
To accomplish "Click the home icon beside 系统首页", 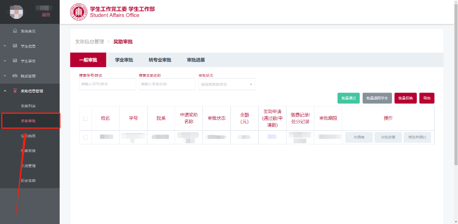I will pos(15,31).
